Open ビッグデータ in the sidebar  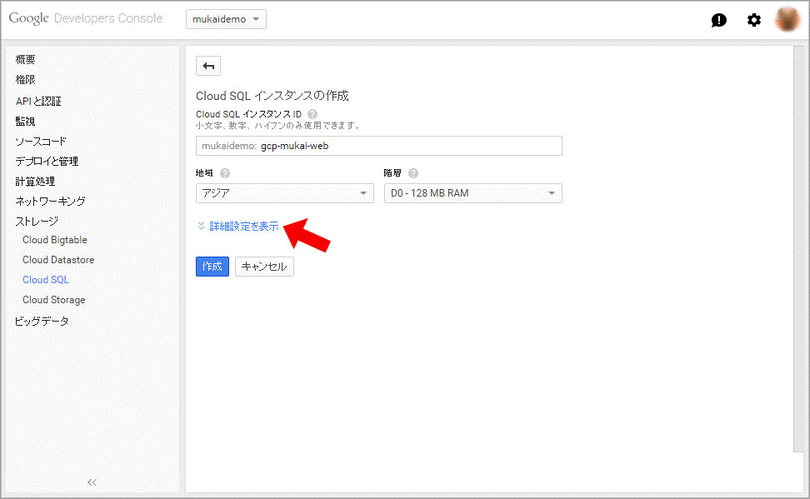(x=42, y=321)
